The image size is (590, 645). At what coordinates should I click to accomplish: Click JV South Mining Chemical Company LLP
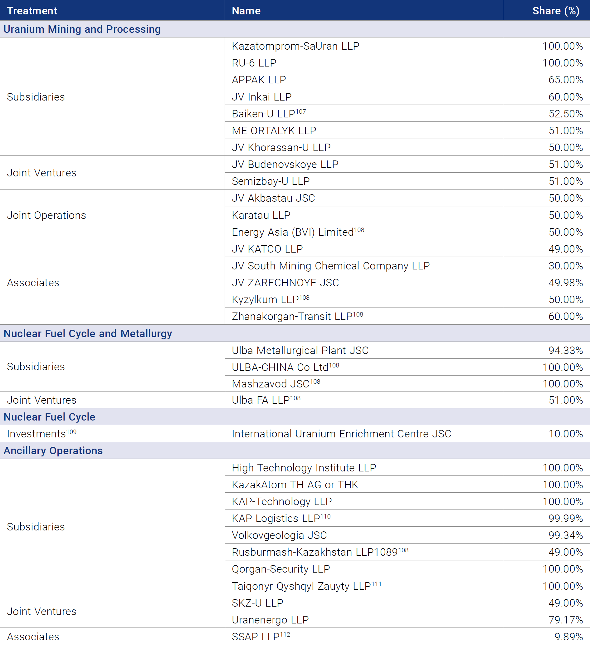[x=330, y=266]
